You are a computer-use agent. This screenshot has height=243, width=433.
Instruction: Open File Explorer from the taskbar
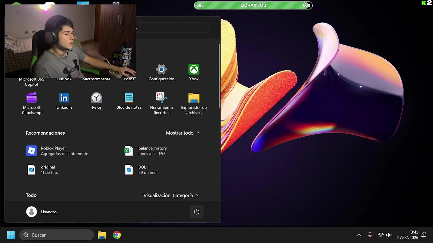pyautogui.click(x=102, y=235)
